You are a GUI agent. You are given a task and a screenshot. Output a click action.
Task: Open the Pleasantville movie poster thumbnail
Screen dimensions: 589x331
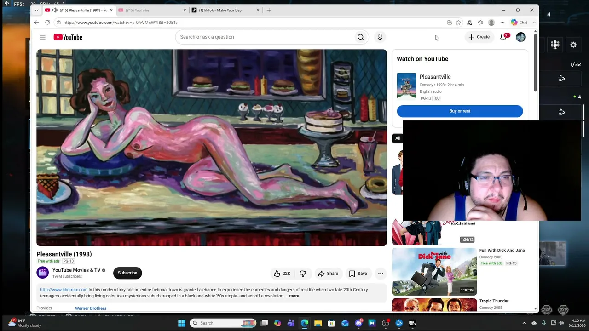pyautogui.click(x=406, y=86)
